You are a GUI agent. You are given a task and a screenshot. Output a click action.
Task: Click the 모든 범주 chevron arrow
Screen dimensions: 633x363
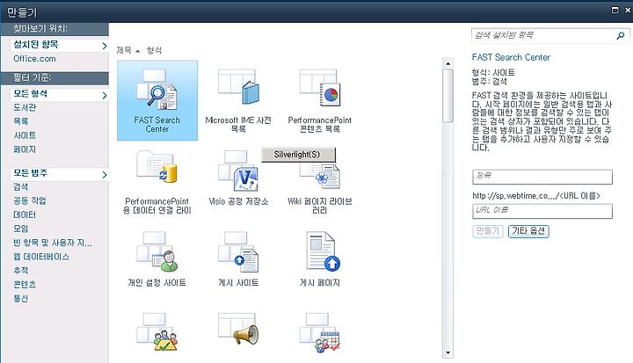point(105,175)
